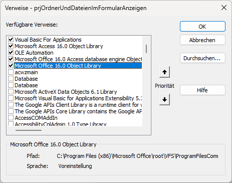The image size is (232, 183).
Task: Select 'acwzmain' list entry text
Action: (x=26, y=72)
